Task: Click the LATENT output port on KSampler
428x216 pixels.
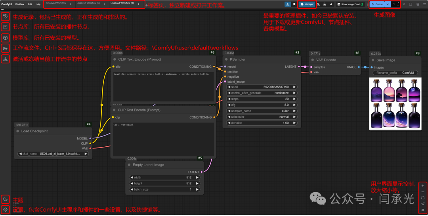Action: [x=299, y=67]
